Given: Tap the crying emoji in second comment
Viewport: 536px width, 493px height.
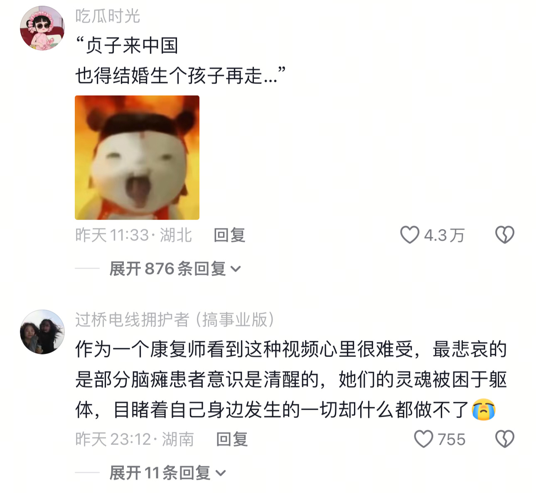Looking at the screenshot, I should pos(484,410).
